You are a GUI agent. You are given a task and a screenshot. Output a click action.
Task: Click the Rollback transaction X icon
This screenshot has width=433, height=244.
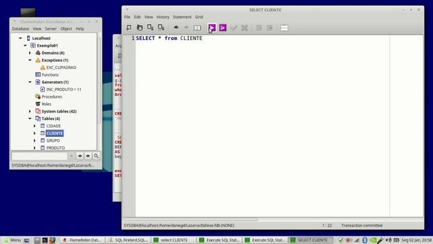point(244,28)
